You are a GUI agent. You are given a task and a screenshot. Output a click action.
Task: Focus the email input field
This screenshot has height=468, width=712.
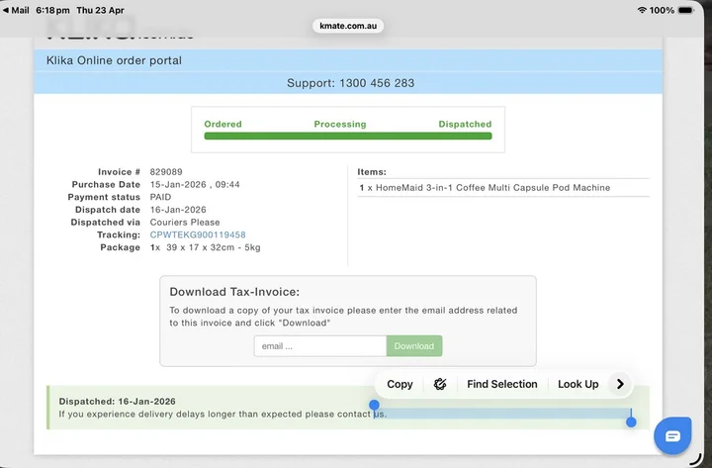(x=320, y=345)
